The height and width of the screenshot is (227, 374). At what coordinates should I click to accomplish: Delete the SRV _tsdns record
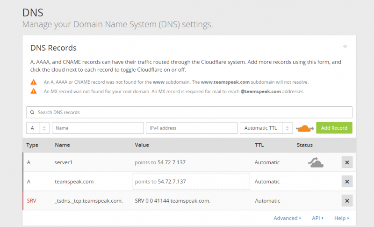point(347,201)
